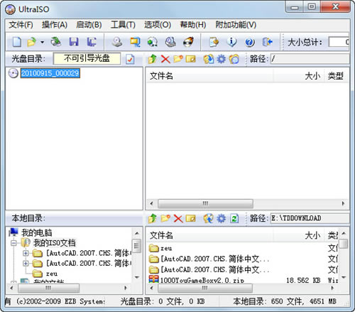Open the 文件(F) menu
The height and width of the screenshot is (312, 355).
point(21,25)
